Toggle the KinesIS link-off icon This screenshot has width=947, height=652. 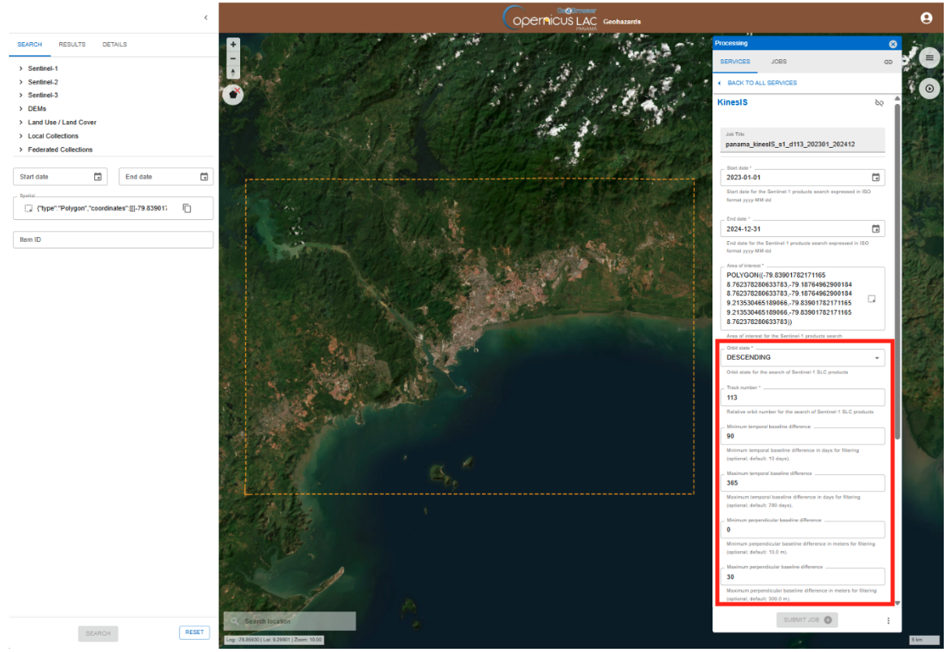point(880,103)
